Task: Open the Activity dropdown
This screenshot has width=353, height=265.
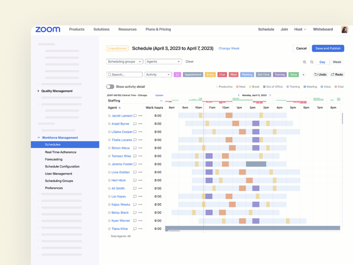Action: 158,75
